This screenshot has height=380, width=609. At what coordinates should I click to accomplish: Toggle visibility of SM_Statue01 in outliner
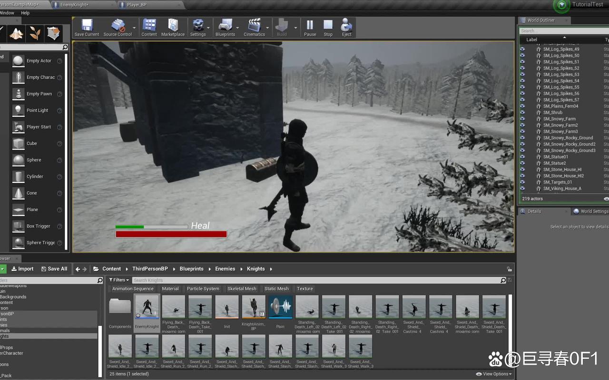click(522, 157)
